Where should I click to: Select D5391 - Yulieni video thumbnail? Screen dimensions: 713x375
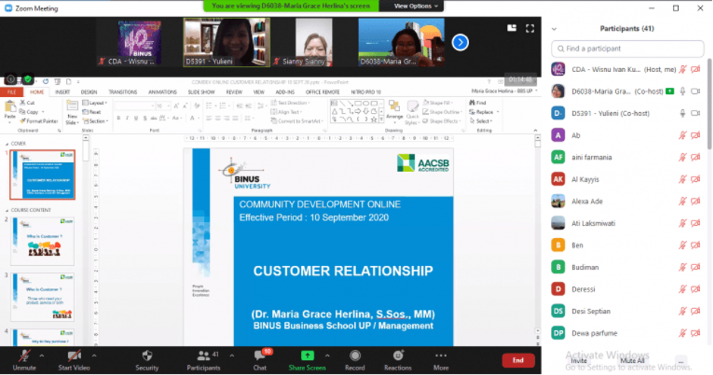227,42
